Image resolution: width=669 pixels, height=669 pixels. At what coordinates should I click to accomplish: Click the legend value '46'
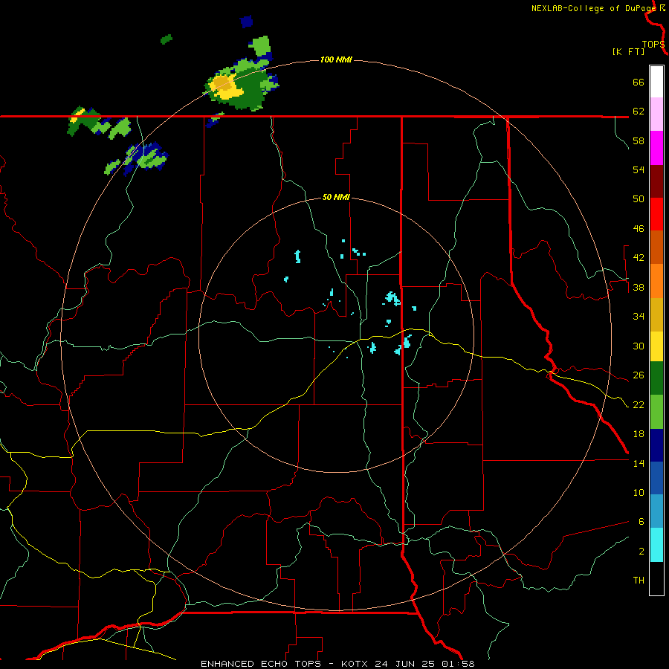pyautogui.click(x=639, y=229)
